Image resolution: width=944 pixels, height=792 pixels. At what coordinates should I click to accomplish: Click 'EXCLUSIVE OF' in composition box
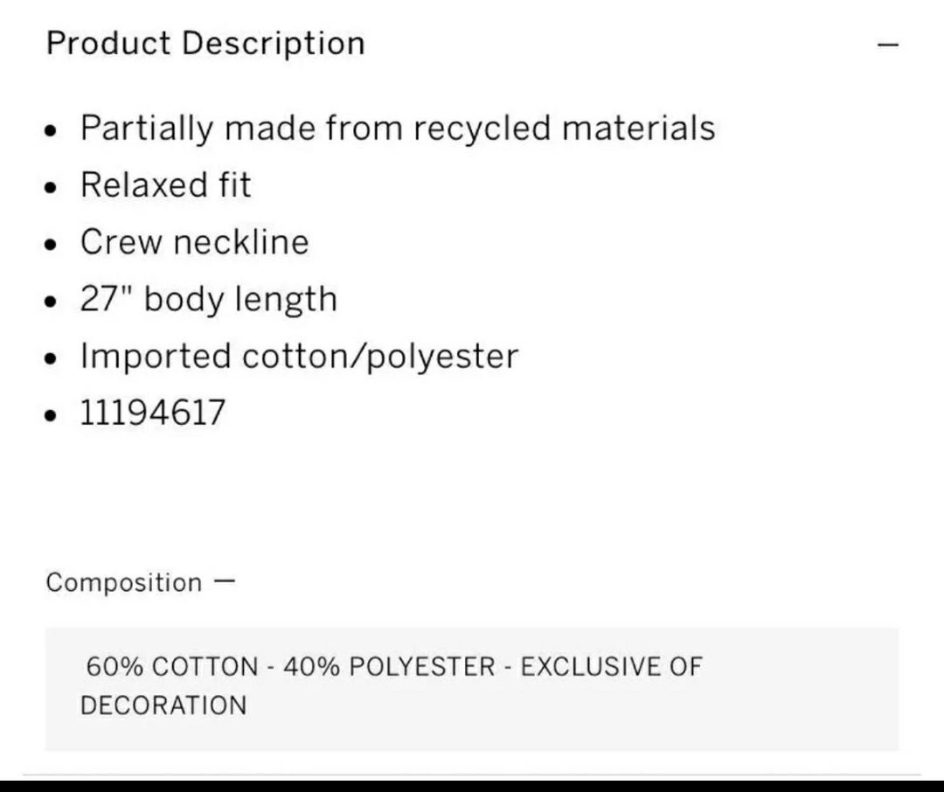[x=611, y=667]
